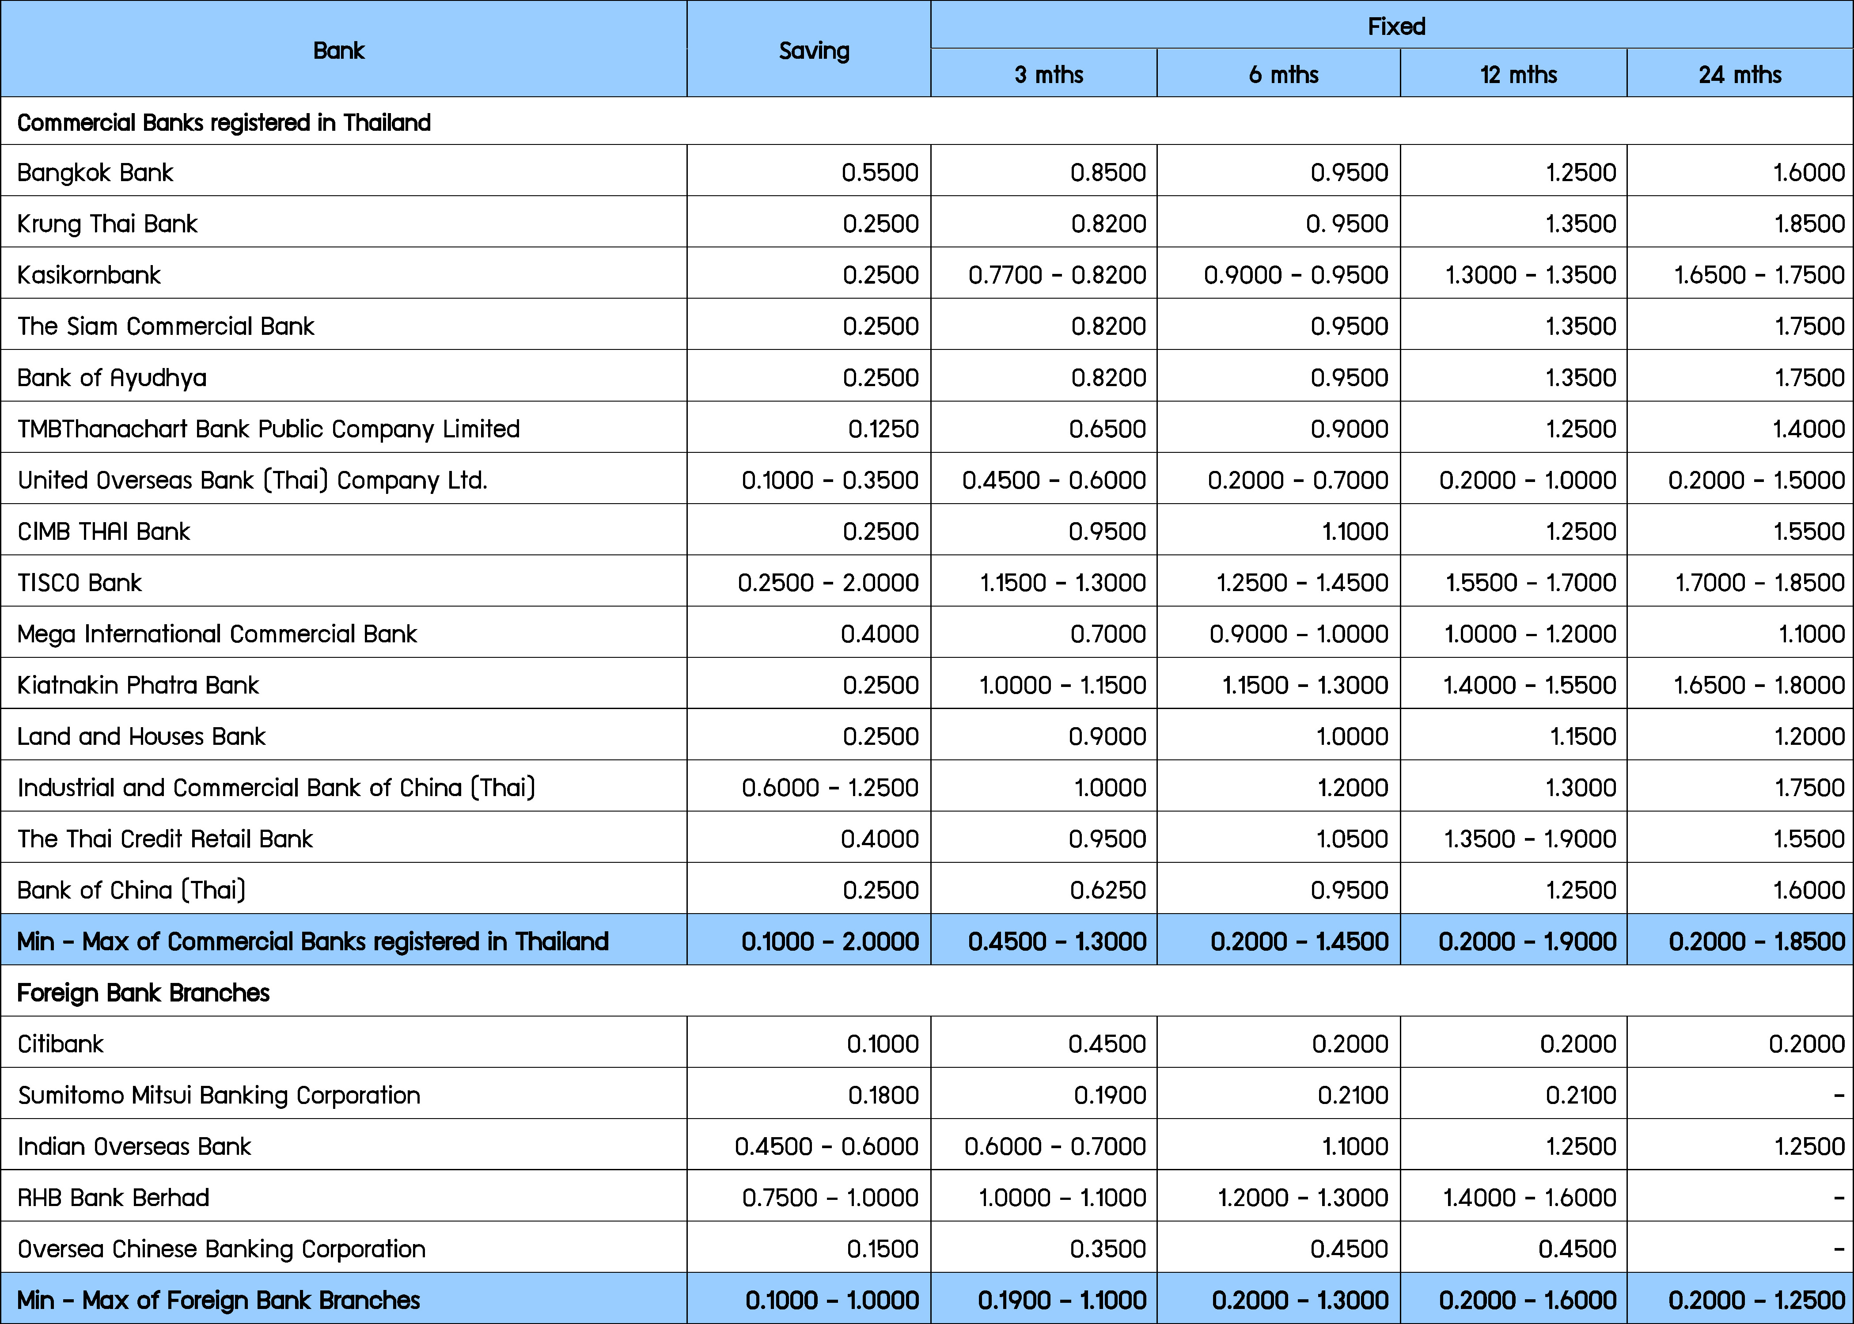Select United Overseas Bank (Thai) Company Ltd.
Image resolution: width=1854 pixels, height=1324 pixels.
[x=252, y=480]
